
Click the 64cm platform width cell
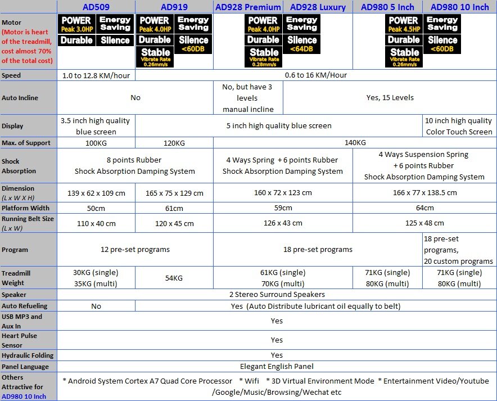tap(424, 208)
